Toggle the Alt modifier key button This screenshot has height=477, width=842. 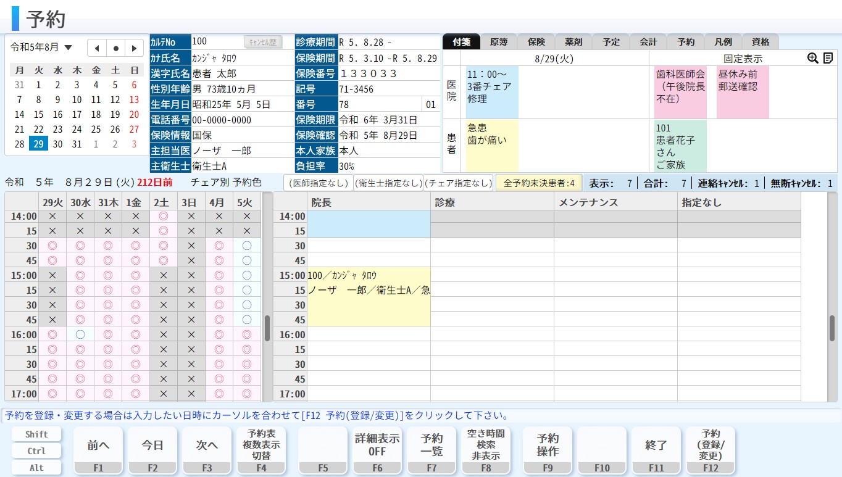36,468
